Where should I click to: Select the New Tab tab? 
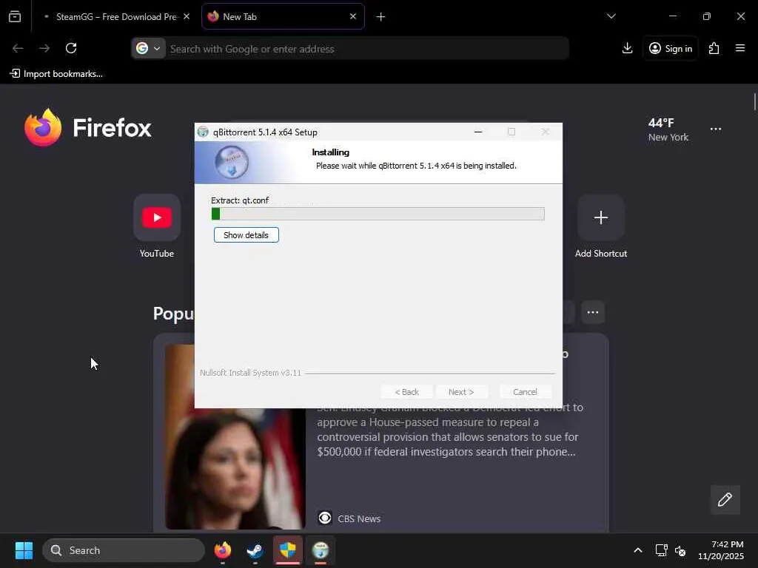283,17
